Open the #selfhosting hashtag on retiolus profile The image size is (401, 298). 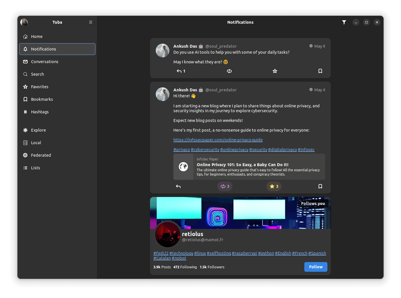219,253
